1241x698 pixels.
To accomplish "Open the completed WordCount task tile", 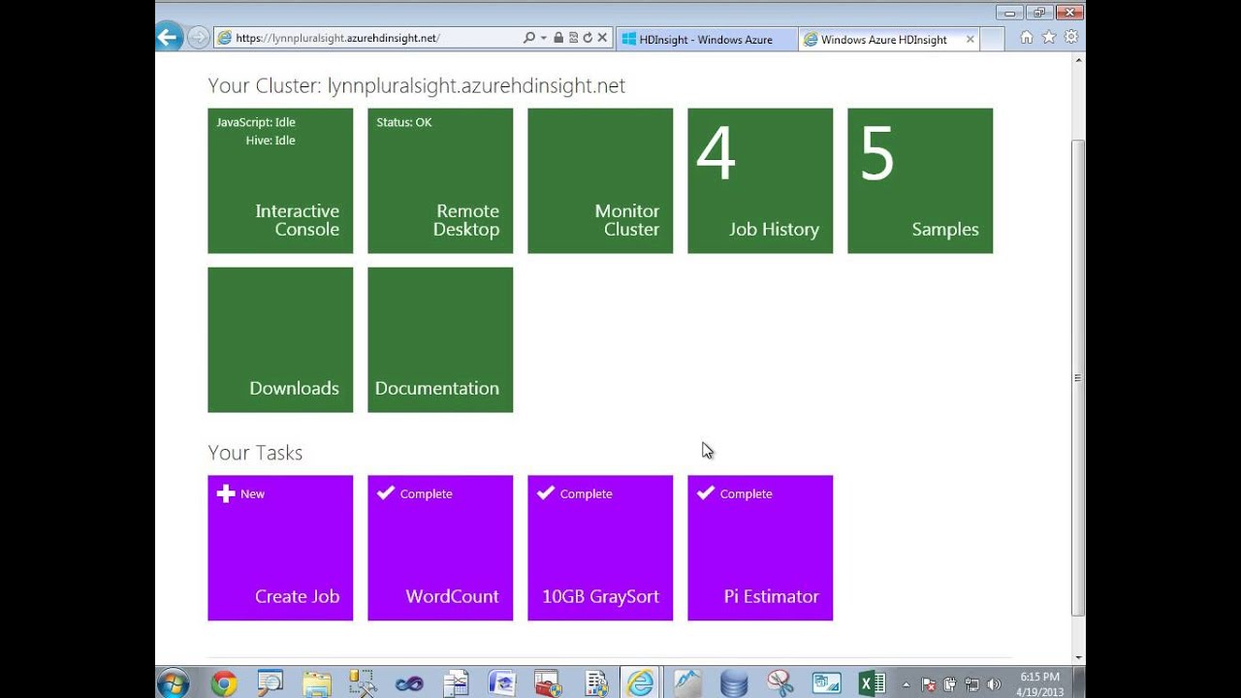I will tap(440, 548).
